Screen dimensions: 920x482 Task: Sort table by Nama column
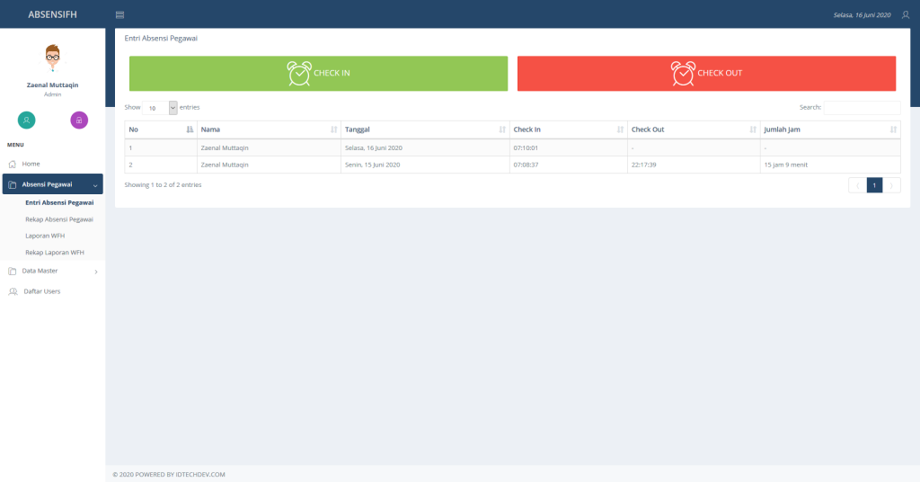(269, 129)
